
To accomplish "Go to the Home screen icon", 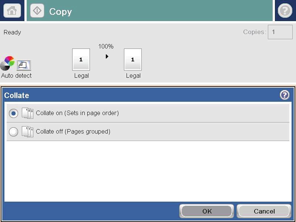I will (12, 11).
